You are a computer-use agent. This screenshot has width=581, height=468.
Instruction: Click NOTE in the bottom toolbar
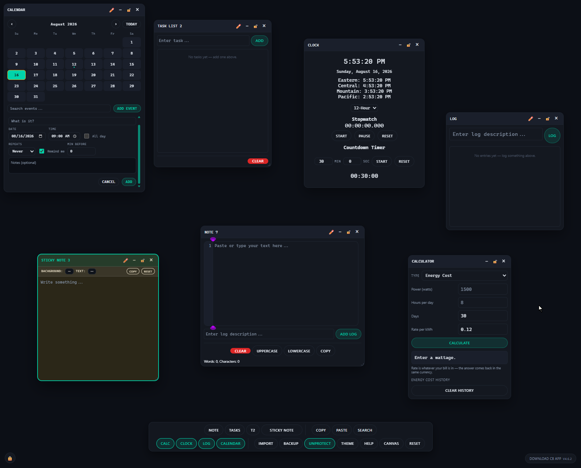[x=213, y=430]
